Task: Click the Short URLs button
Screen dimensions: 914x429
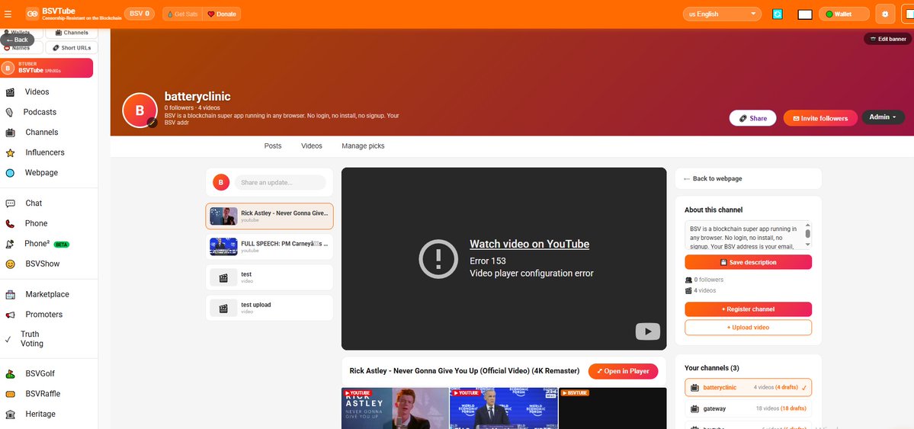Action: point(72,48)
